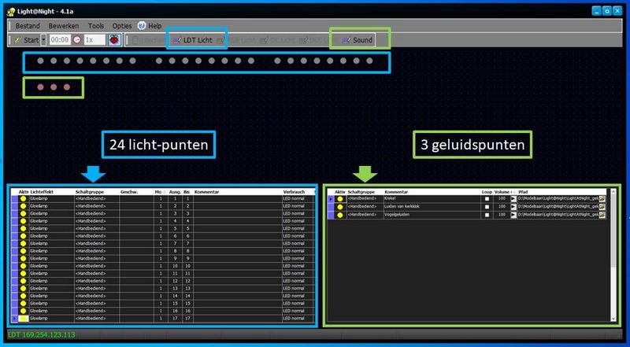Click <Handbediend> cell in output 12 light row
This screenshot has width=630, height=347.
click(x=96, y=281)
